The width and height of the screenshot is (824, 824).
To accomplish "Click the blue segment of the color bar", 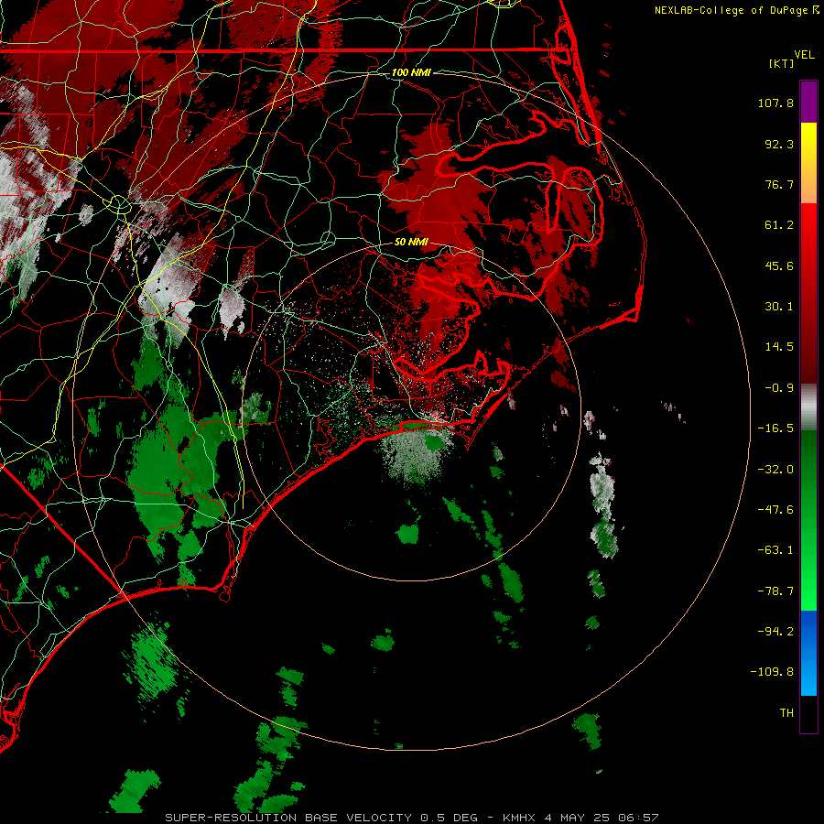I will click(808, 653).
